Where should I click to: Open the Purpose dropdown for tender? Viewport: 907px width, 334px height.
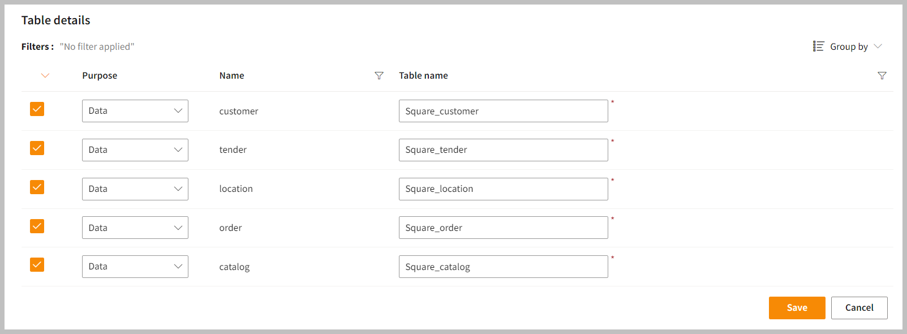[x=135, y=150]
